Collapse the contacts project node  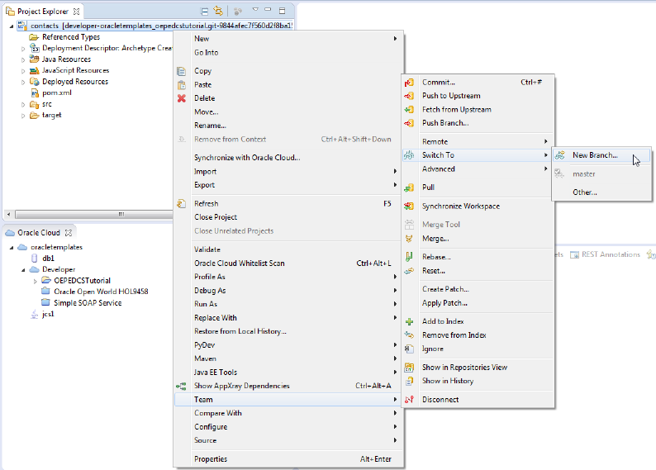(x=12, y=26)
